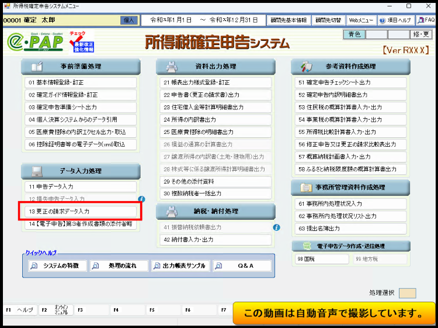Viewport: 438px width, 328px height.
Task: Select 54 事業税の概算計算書入力・出力
Action: (350, 120)
